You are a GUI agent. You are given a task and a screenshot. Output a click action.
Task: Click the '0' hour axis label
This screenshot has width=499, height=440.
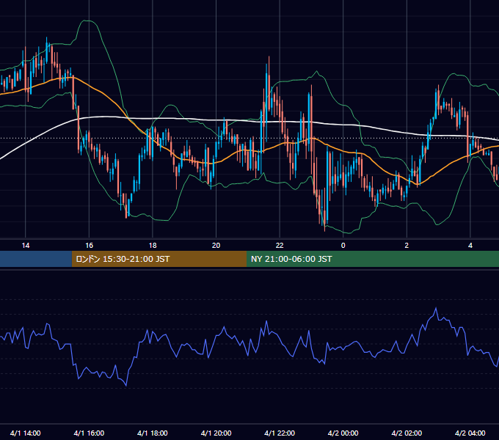[x=343, y=246]
